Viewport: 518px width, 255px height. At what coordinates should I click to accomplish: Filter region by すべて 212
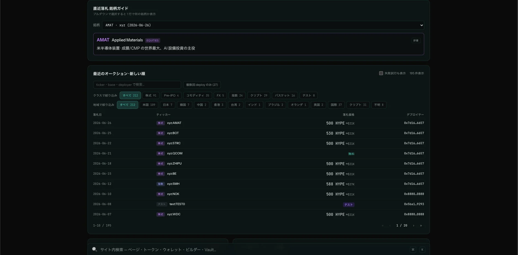128,105
